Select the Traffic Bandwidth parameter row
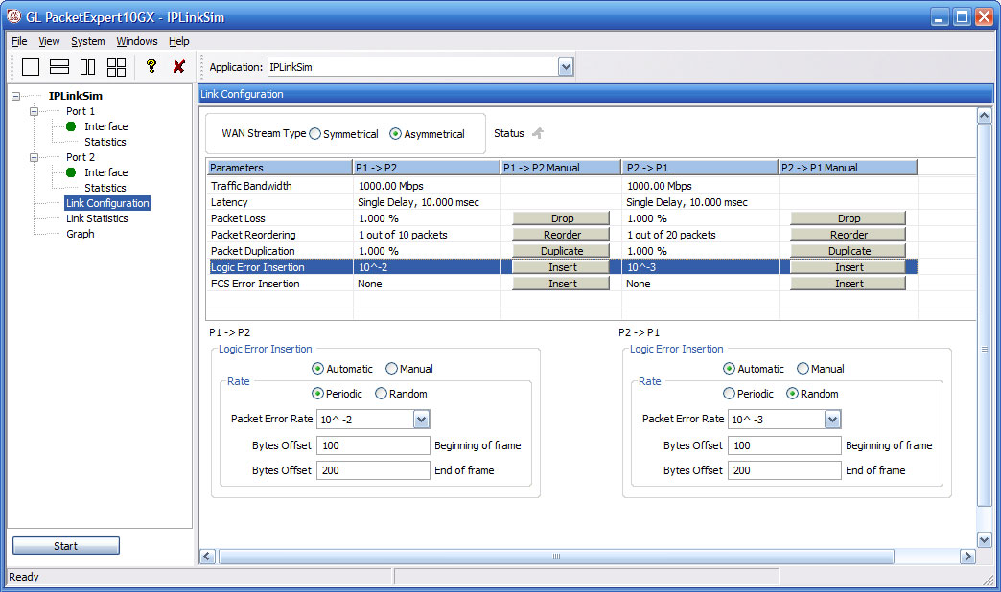 click(x=563, y=186)
